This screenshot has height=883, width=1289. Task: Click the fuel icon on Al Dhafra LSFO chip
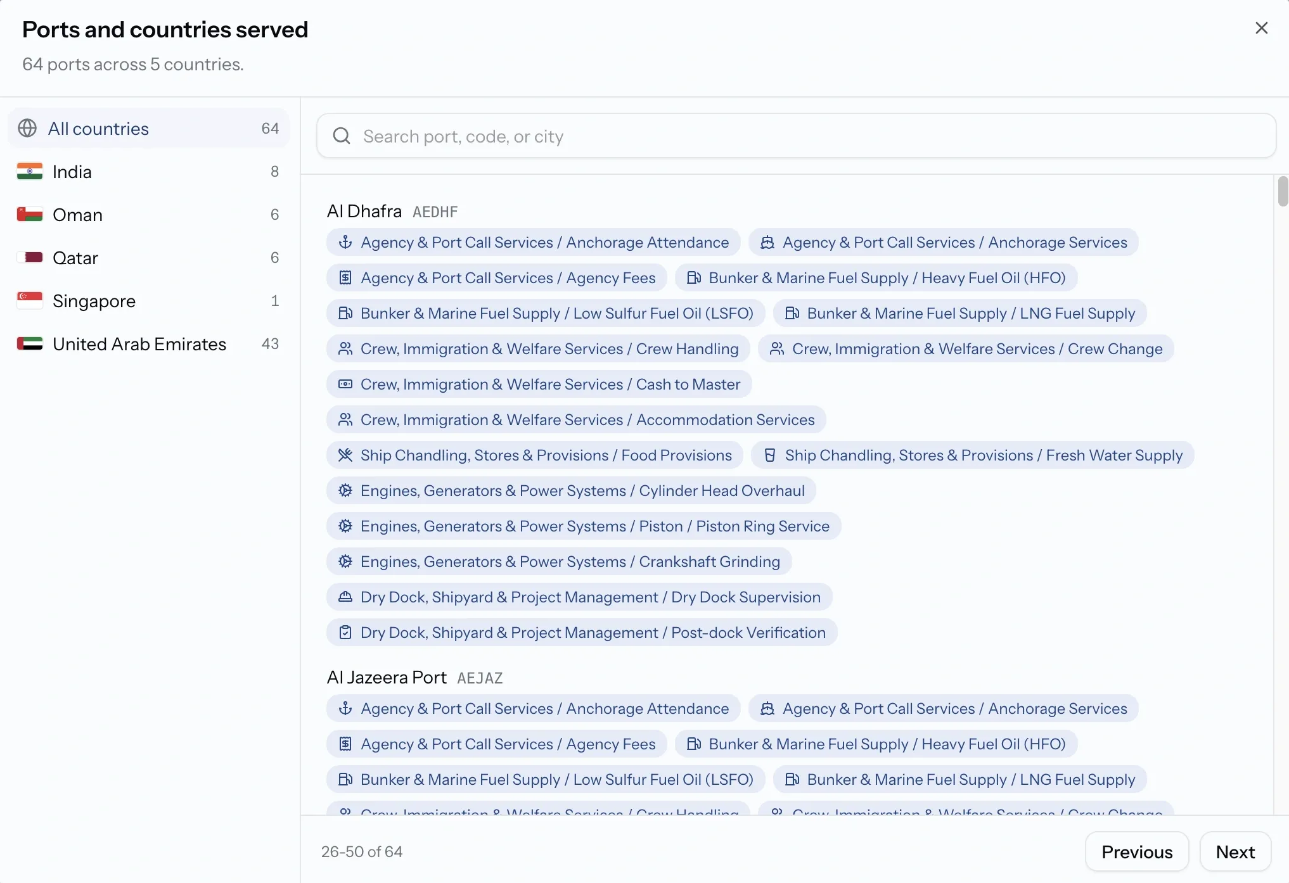(x=345, y=314)
